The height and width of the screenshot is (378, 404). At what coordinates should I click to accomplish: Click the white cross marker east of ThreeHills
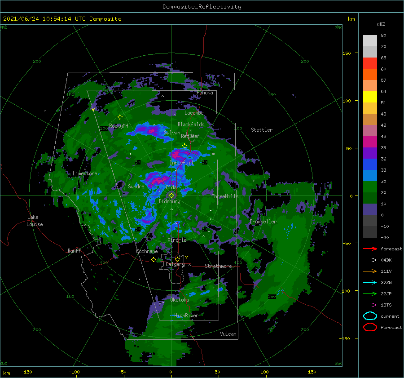point(254,181)
